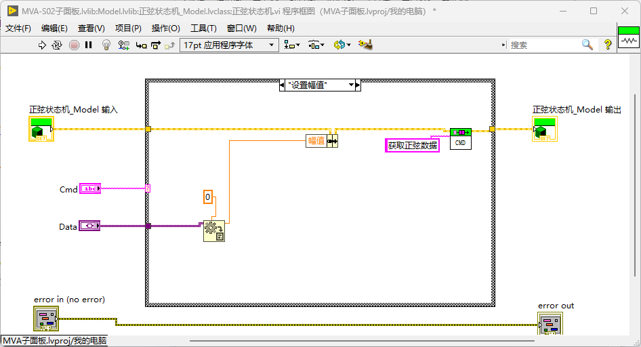Maximize the block diagram window

[x=594, y=11]
